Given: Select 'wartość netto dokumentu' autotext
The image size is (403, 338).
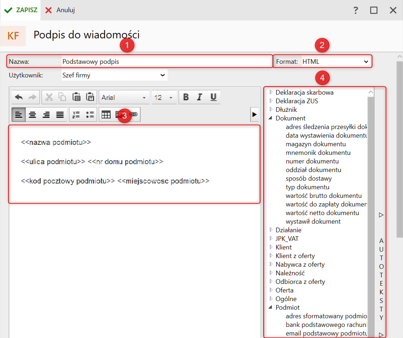Looking at the screenshot, I should point(322,213).
